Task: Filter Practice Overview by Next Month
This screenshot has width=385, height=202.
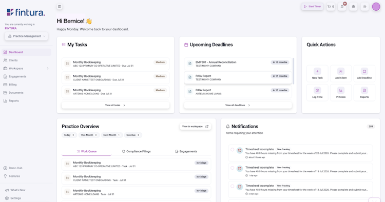Action: 112,135
